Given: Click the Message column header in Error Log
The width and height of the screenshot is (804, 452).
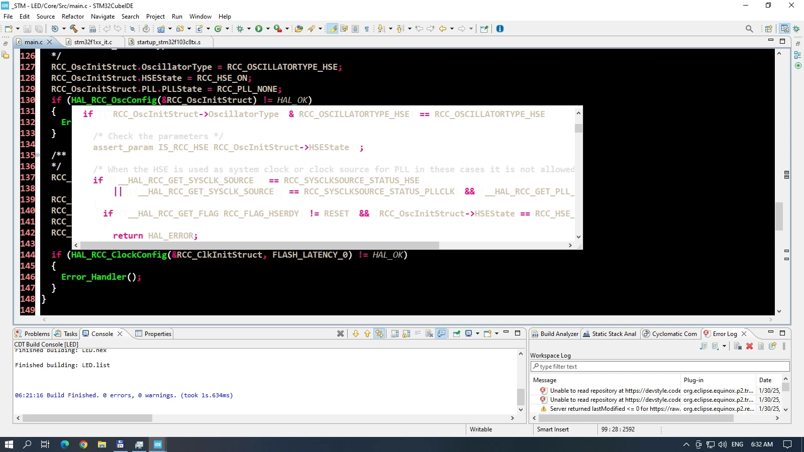Looking at the screenshot, I should pyautogui.click(x=606, y=380).
